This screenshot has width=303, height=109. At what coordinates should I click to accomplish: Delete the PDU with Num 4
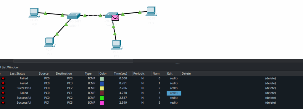click(270, 98)
